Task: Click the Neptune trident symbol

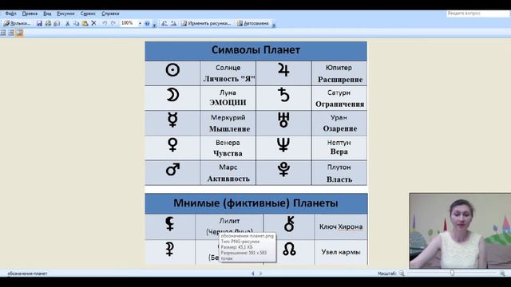Action: pos(283,145)
